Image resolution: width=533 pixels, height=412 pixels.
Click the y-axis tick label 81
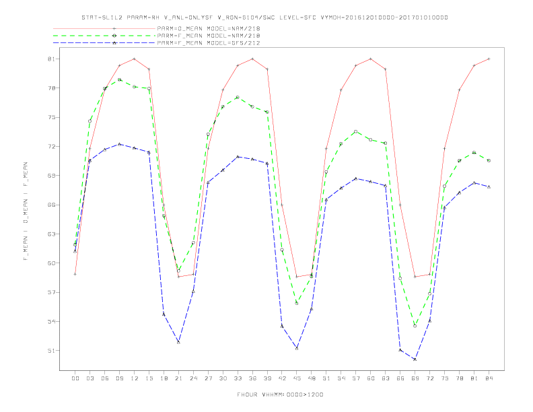51,59
